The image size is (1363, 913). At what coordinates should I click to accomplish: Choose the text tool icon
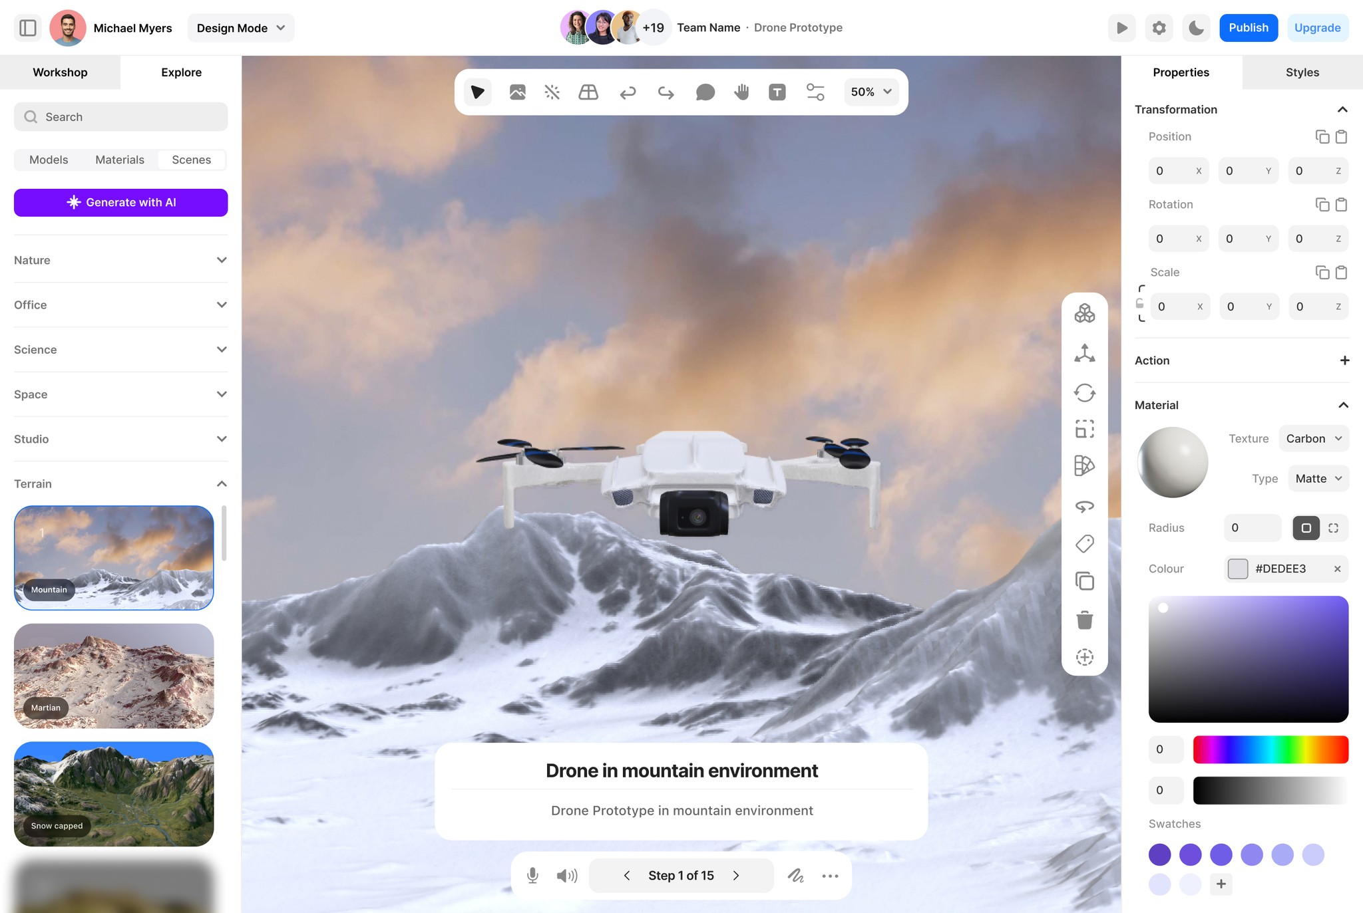[777, 92]
